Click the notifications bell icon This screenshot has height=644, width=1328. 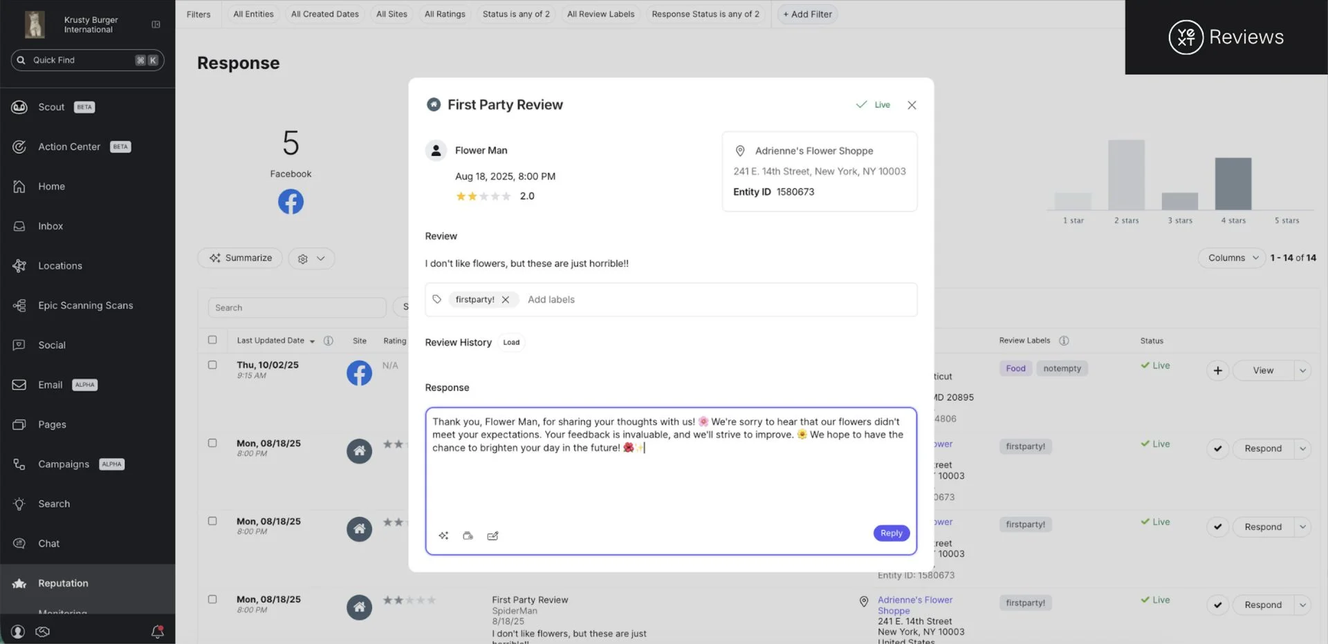(x=158, y=632)
